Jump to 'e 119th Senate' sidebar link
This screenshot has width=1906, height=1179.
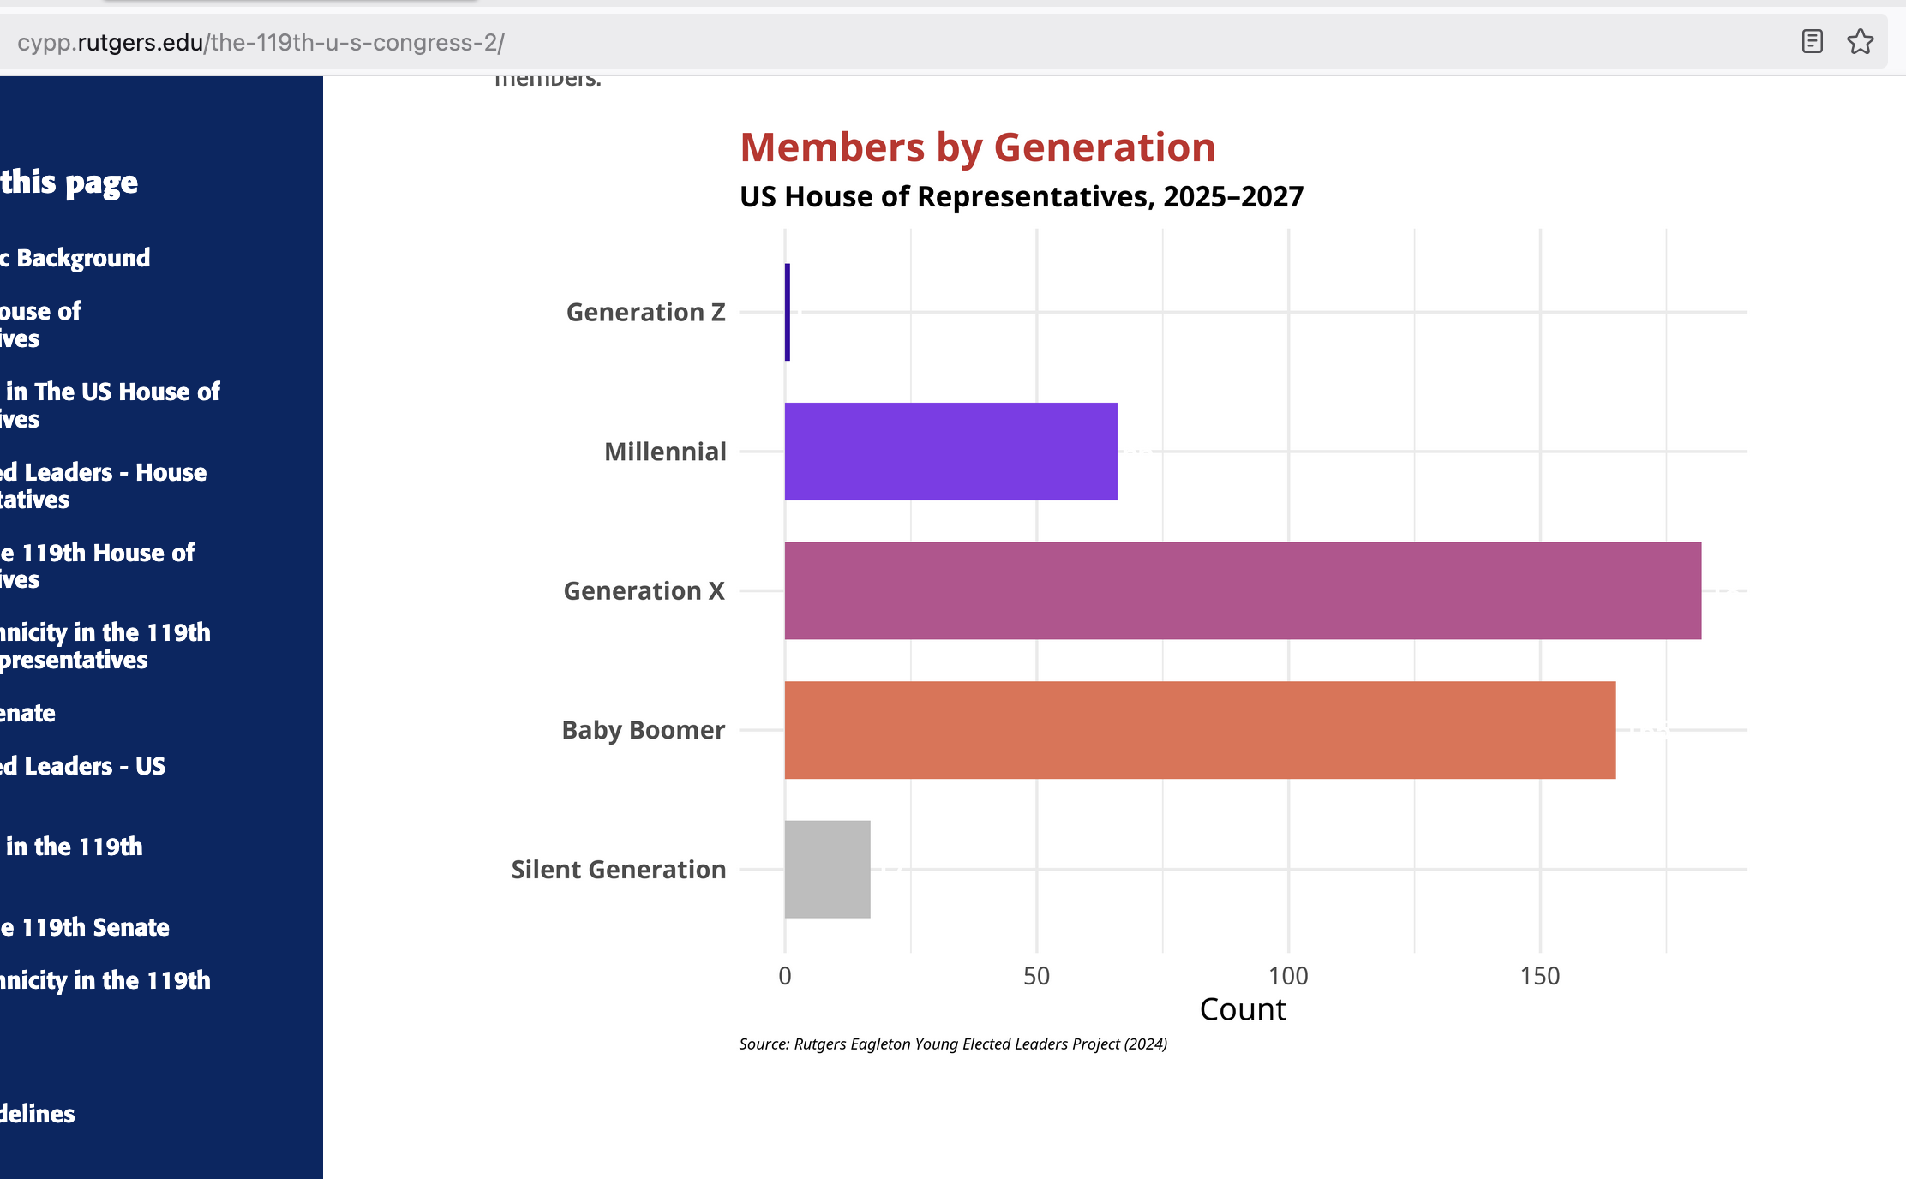point(85,927)
